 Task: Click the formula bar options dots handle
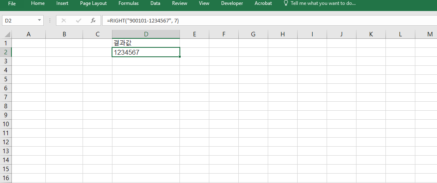50,20
